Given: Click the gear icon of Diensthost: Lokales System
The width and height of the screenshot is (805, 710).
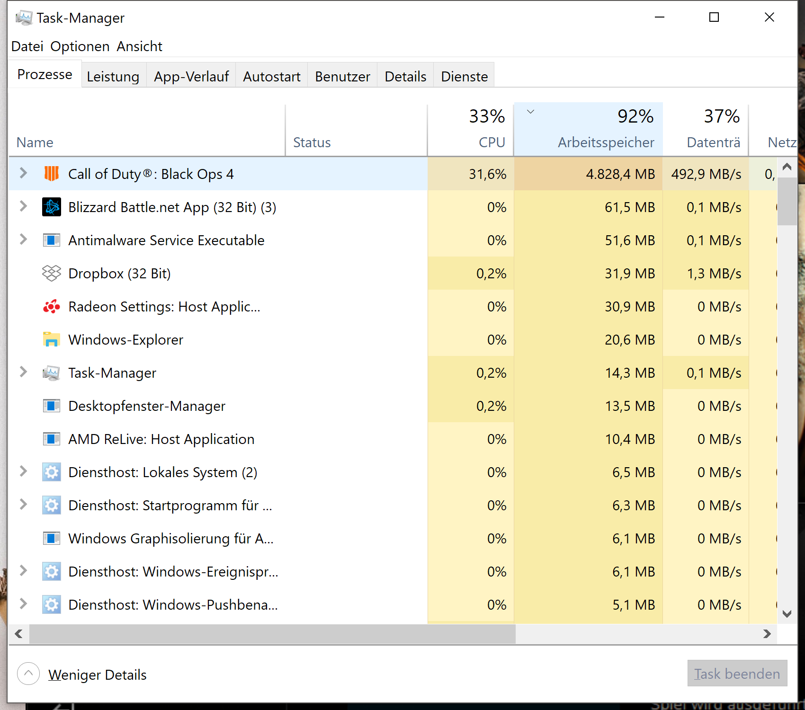Looking at the screenshot, I should 52,472.
